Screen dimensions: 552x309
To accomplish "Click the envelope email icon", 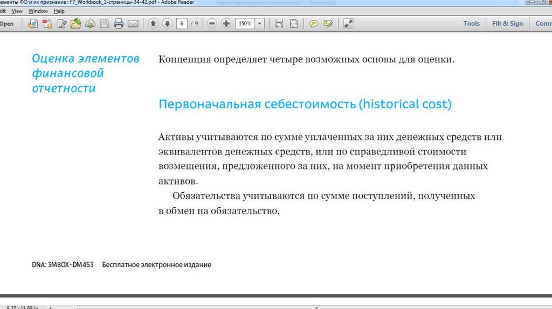I will 133,24.
